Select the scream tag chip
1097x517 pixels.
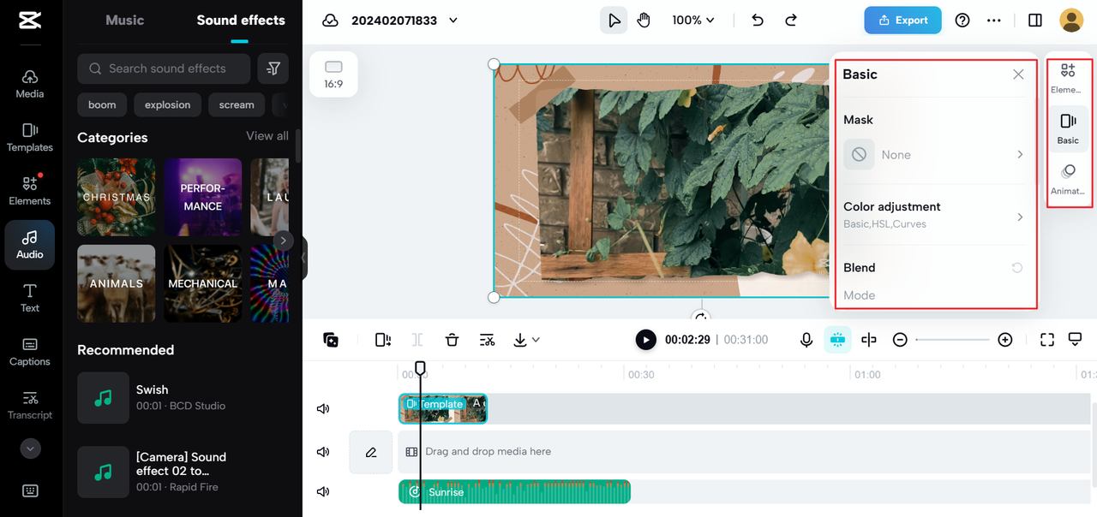click(237, 105)
